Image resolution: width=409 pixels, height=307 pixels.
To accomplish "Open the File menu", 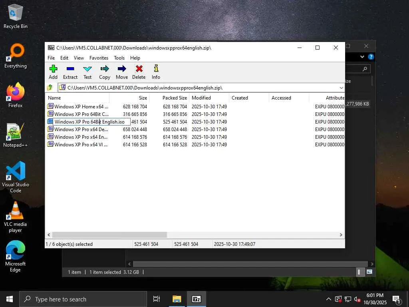I will [x=51, y=58].
